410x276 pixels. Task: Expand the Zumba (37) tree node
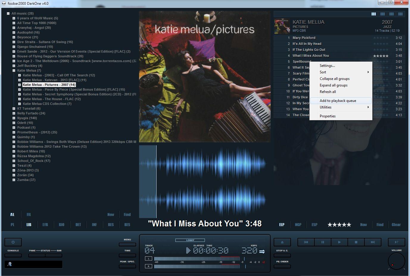pos(14,180)
